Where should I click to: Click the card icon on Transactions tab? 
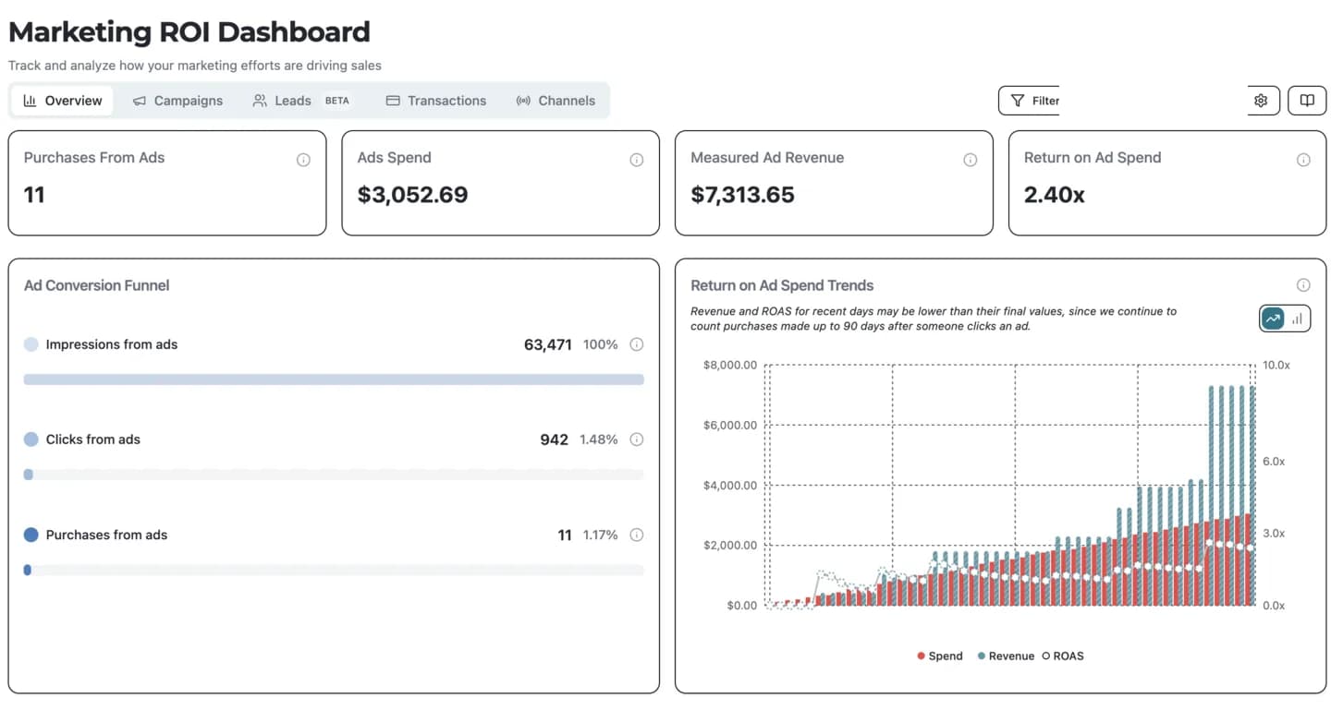[x=393, y=101]
